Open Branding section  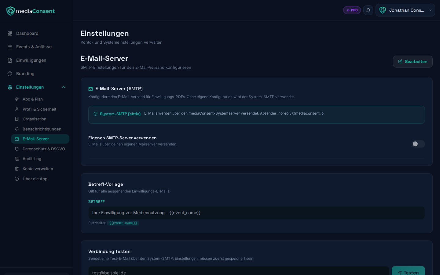[36, 74]
